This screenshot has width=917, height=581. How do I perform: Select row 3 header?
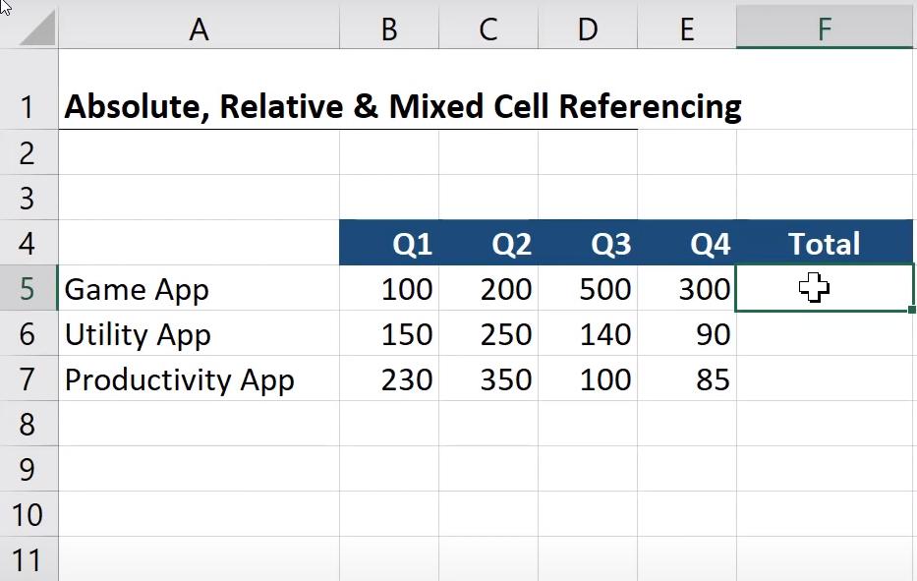coord(29,198)
